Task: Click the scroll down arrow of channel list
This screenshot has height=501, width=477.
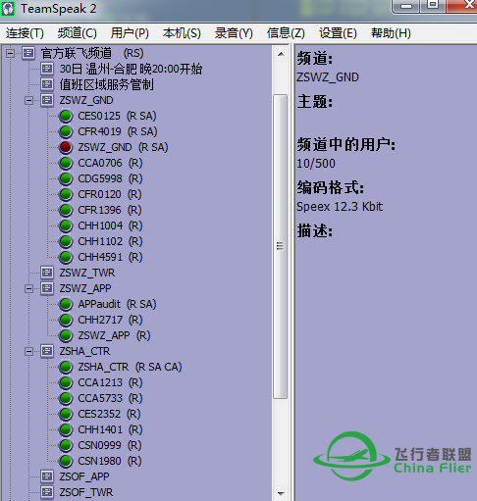Action: click(x=281, y=493)
